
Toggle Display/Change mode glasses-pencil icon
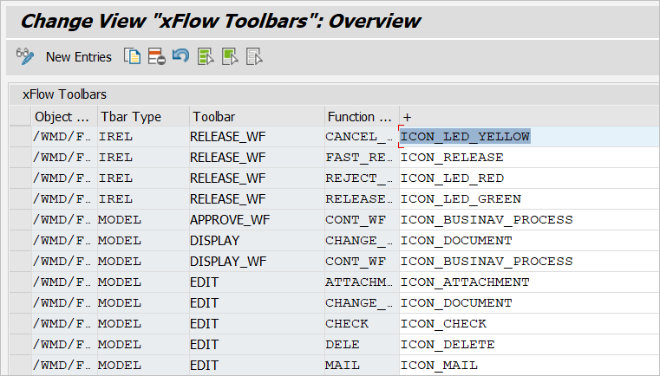[24, 57]
